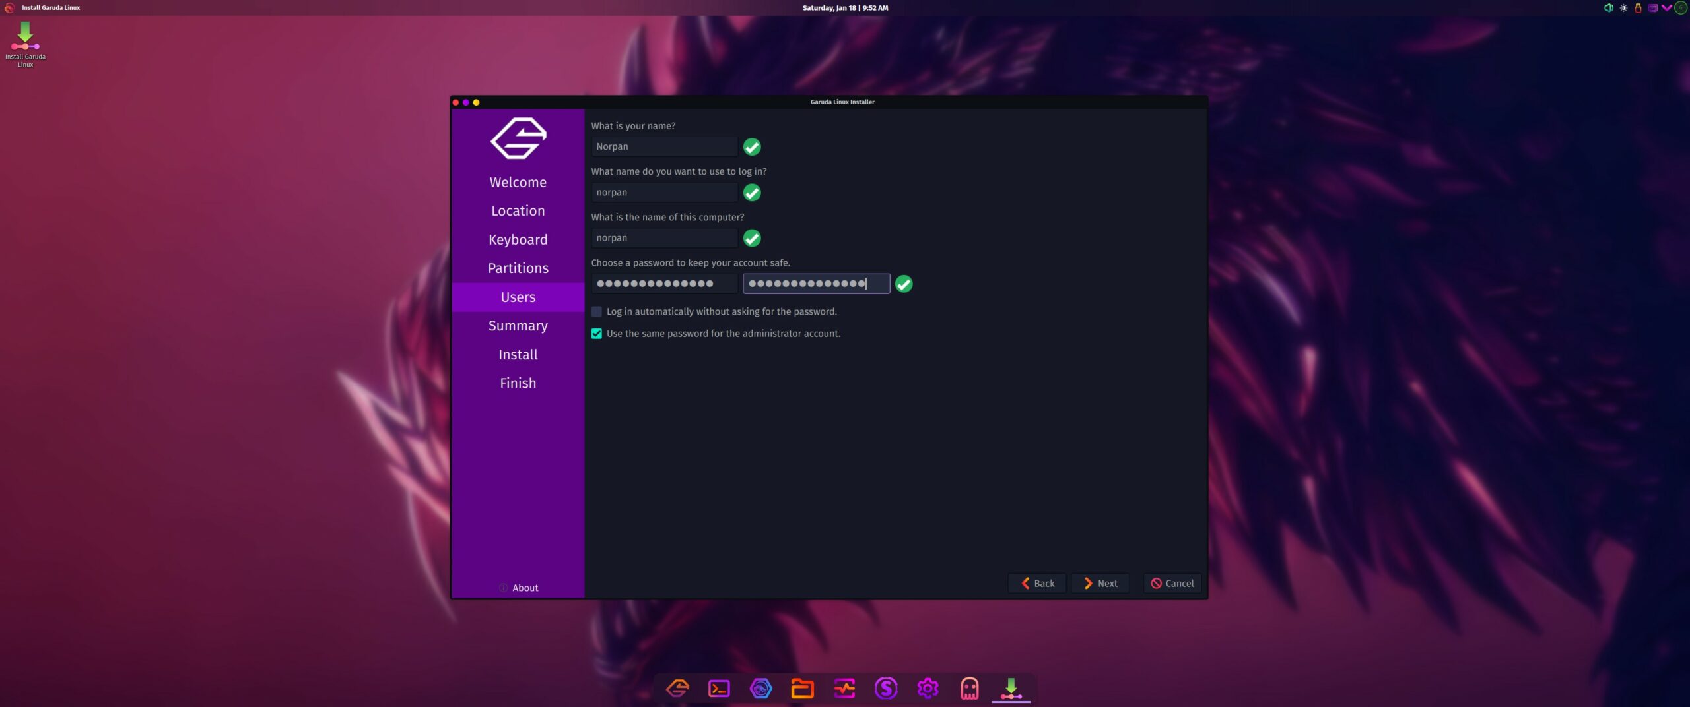Open the Install Garuda Linux desktop shortcut
The image size is (1690, 707).
pyautogui.click(x=25, y=44)
